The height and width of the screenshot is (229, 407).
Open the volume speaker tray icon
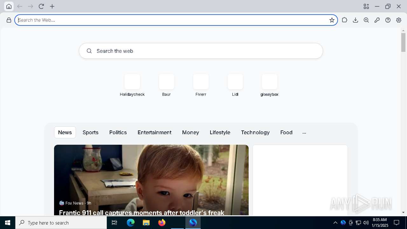(x=366, y=223)
